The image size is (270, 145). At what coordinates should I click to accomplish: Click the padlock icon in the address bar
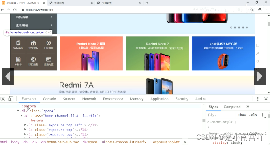point(23,10)
